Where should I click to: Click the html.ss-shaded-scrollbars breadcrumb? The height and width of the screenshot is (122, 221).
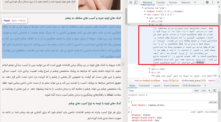(147, 80)
